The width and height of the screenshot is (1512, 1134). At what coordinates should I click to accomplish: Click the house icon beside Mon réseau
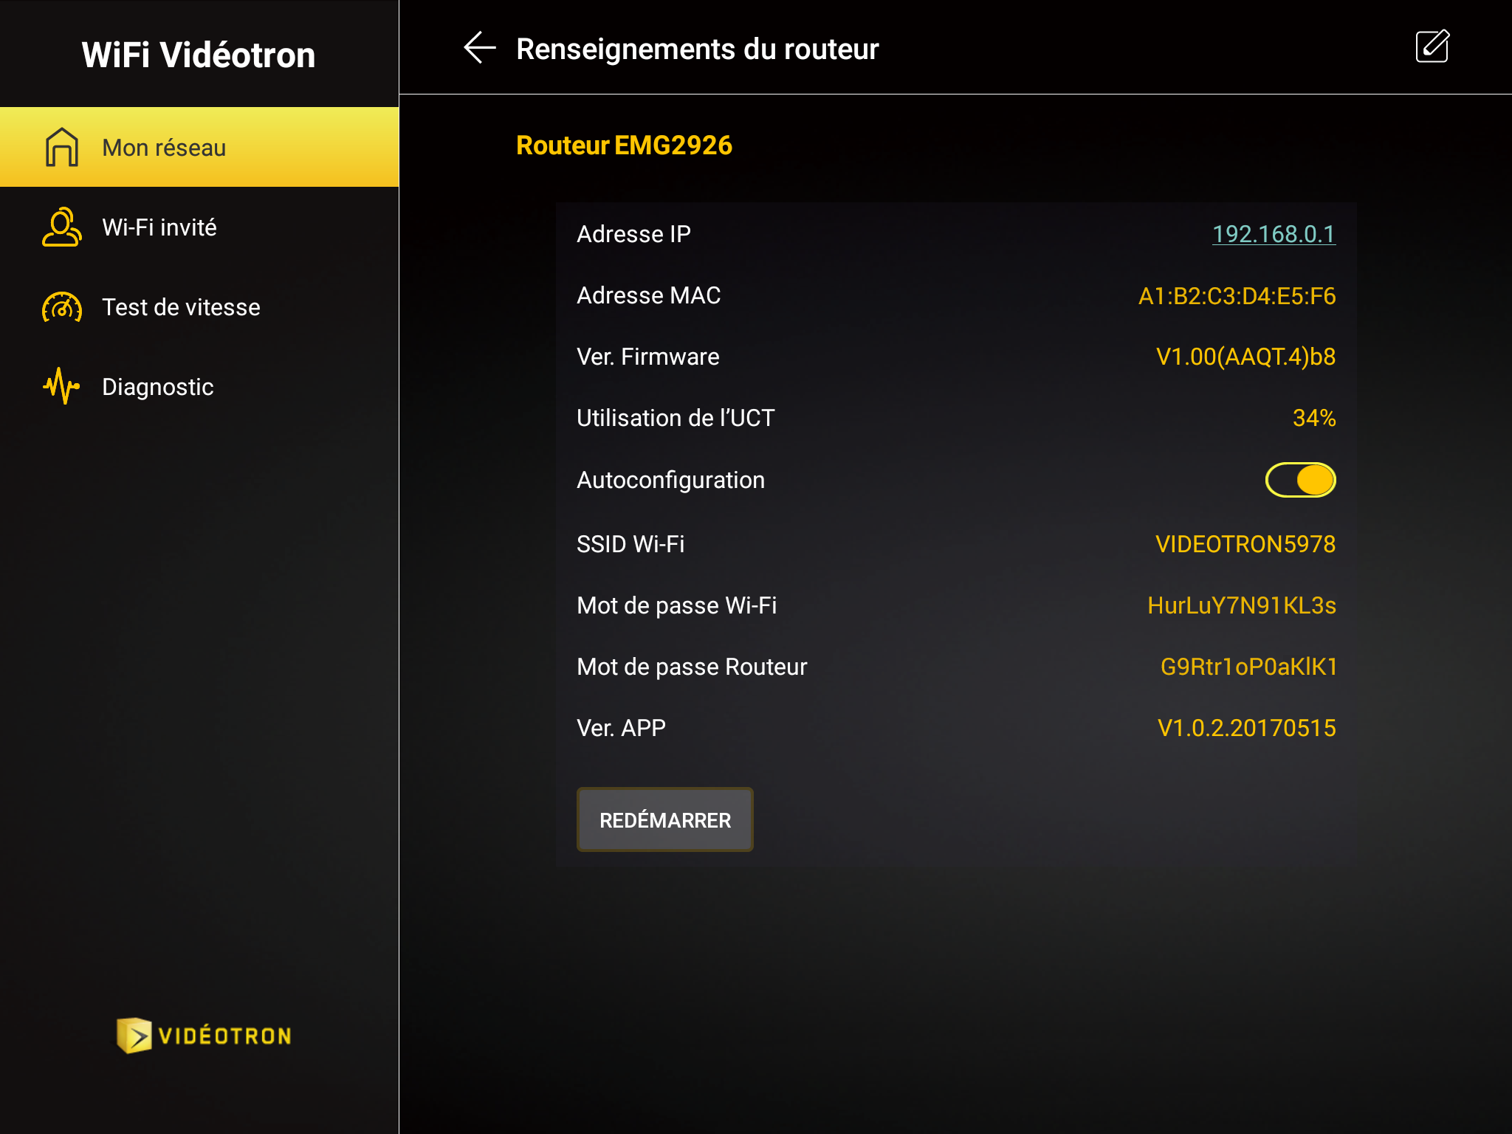(62, 147)
